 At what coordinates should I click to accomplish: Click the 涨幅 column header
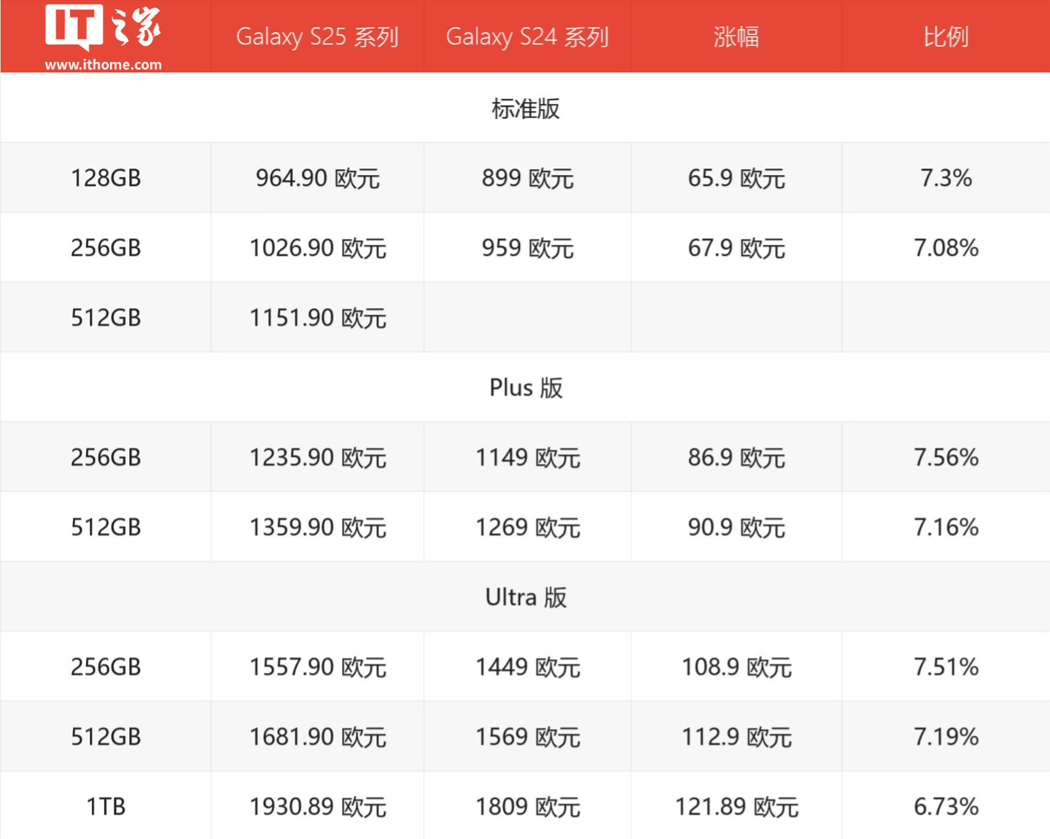click(736, 36)
